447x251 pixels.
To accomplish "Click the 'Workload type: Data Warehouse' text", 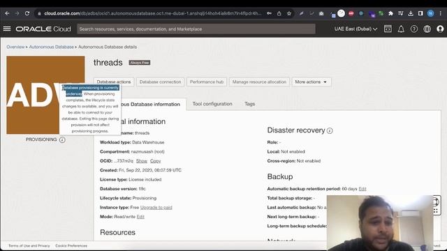I will pos(132,142).
